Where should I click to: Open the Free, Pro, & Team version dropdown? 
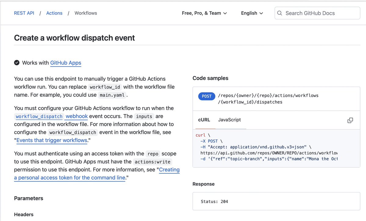(204, 13)
